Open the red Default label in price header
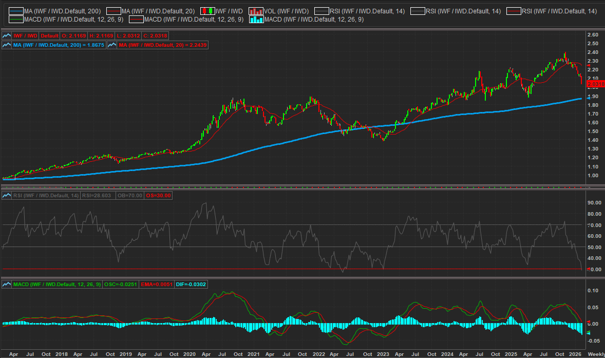This screenshot has height=358, width=605. (x=50, y=35)
